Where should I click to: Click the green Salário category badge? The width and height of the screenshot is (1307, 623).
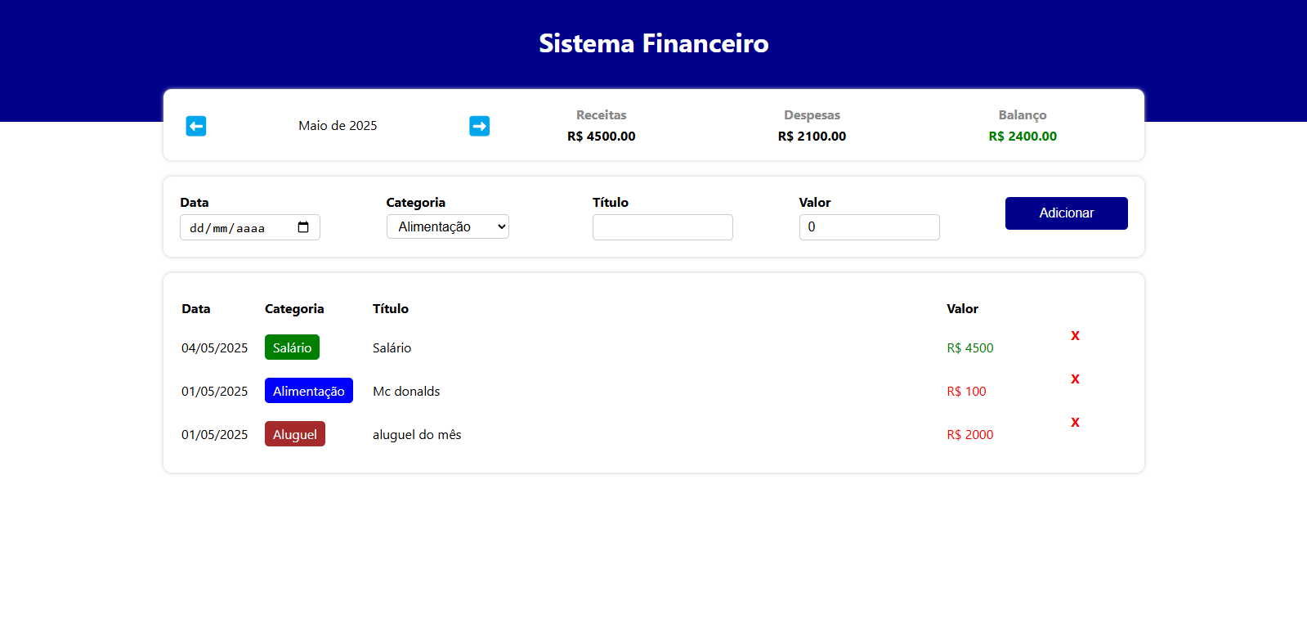click(292, 347)
